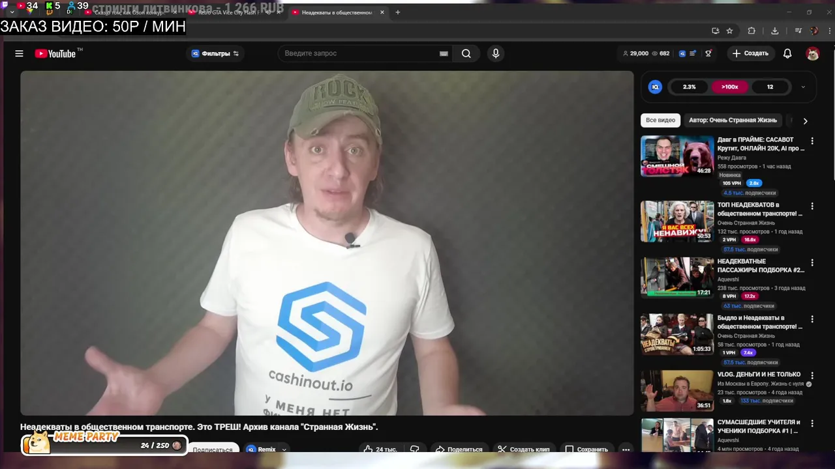Viewport: 835px width, 469px height.
Task: Open options menu for Быдло и Неадекваты video
Action: (812, 319)
